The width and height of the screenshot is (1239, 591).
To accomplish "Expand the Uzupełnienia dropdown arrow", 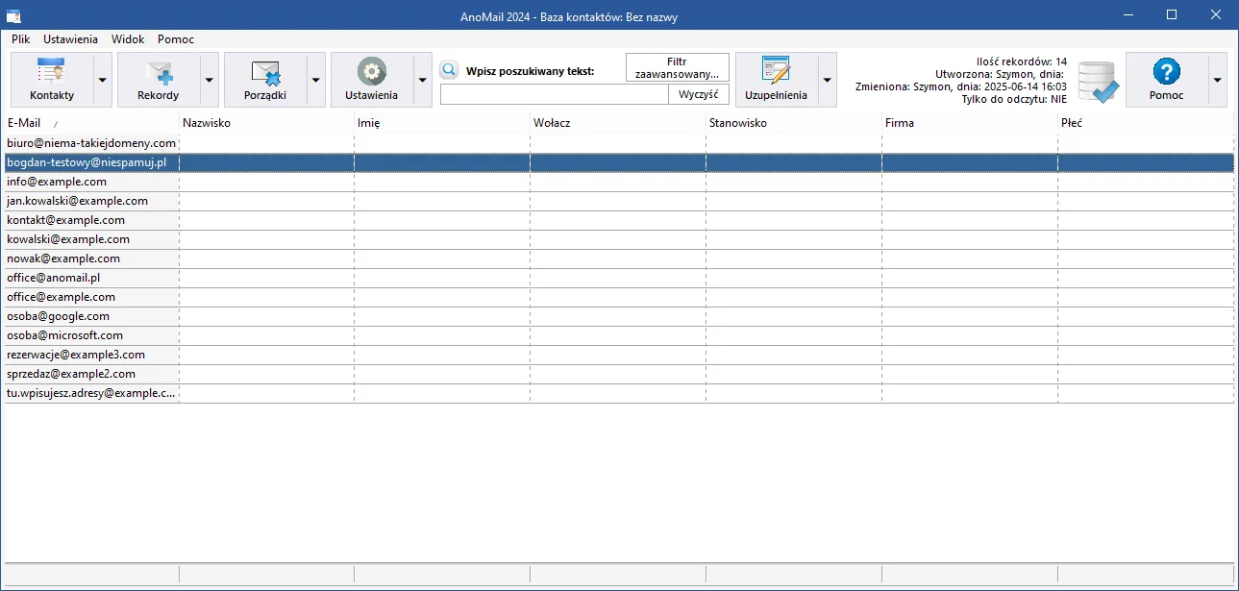I will 827,80.
